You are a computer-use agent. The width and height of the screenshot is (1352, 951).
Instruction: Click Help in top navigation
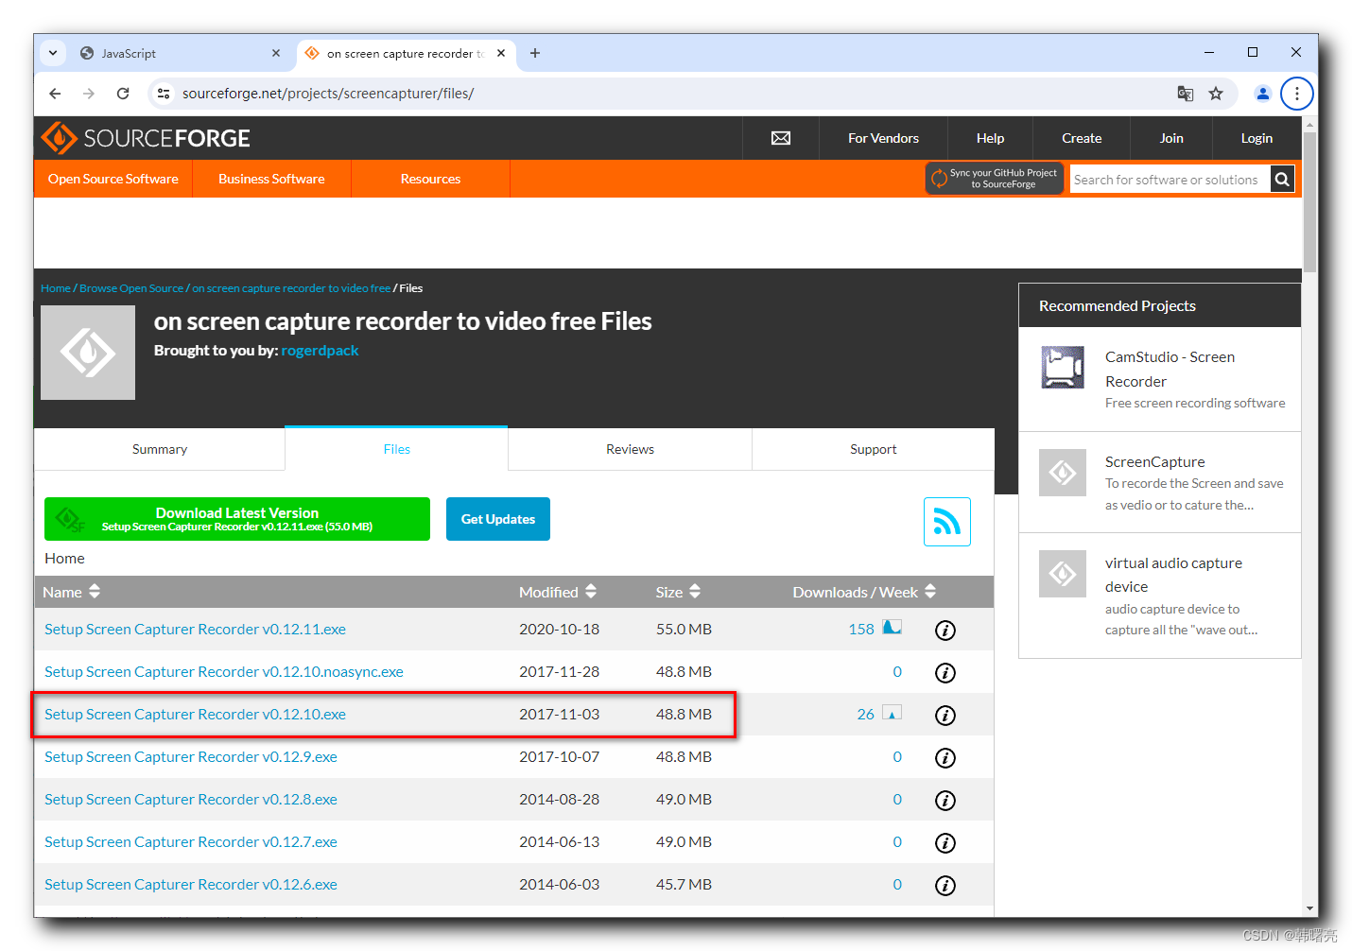pyautogui.click(x=990, y=138)
